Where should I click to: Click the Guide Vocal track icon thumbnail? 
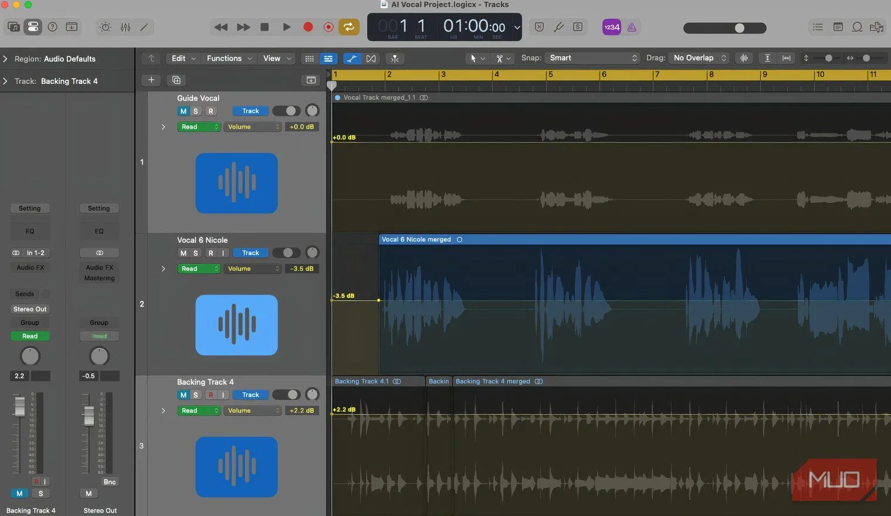[236, 183]
